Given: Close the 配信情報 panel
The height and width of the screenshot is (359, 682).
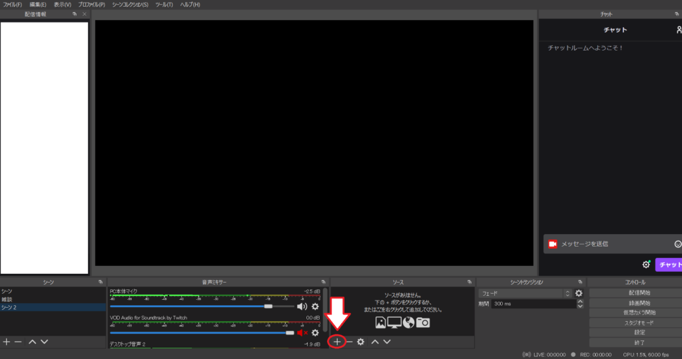Looking at the screenshot, I should tap(85, 15).
